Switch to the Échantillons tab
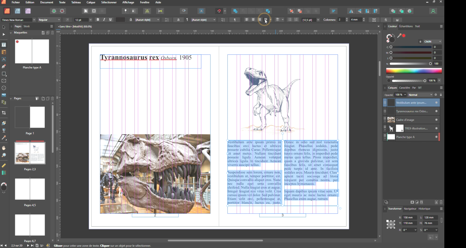This screenshot has height=248, width=466. 406,26
